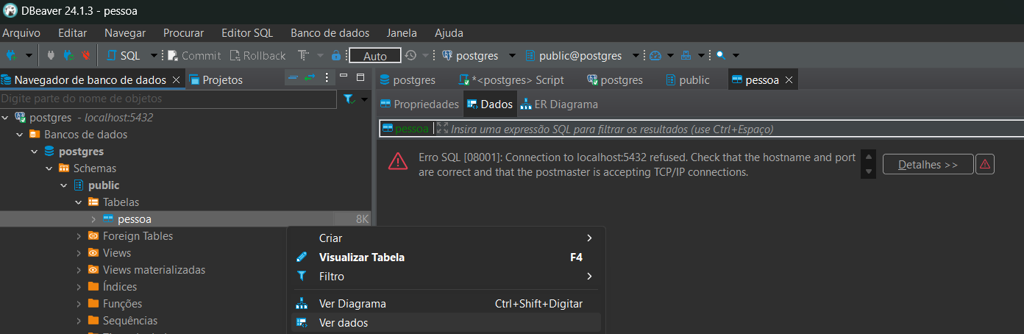This screenshot has width=1024, height=334.
Task: Click the blue padlock icon in the toolbar
Action: point(336,55)
